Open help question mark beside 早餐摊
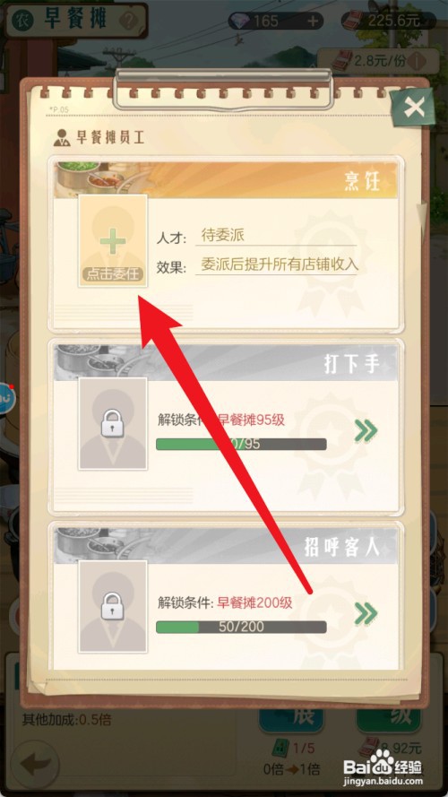The image size is (448, 797). (x=128, y=21)
